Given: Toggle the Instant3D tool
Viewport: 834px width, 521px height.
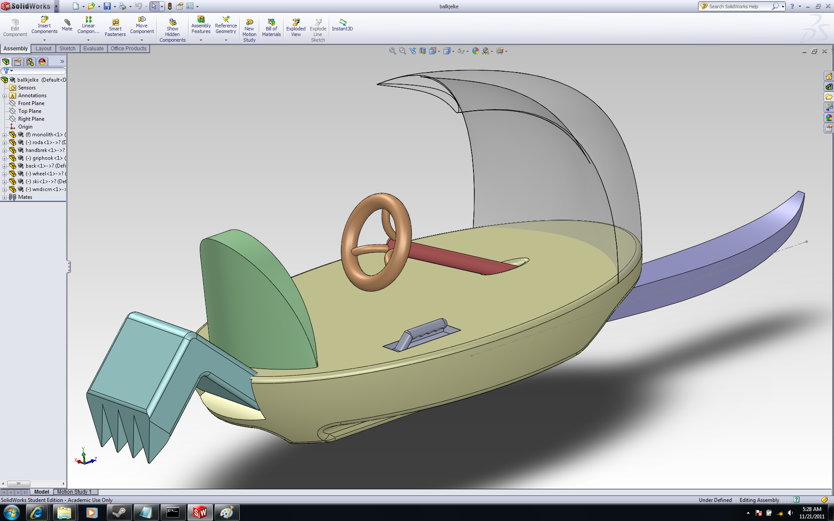Looking at the screenshot, I should [x=342, y=25].
